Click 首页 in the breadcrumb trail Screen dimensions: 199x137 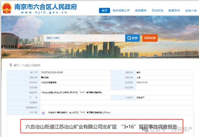point(16,65)
